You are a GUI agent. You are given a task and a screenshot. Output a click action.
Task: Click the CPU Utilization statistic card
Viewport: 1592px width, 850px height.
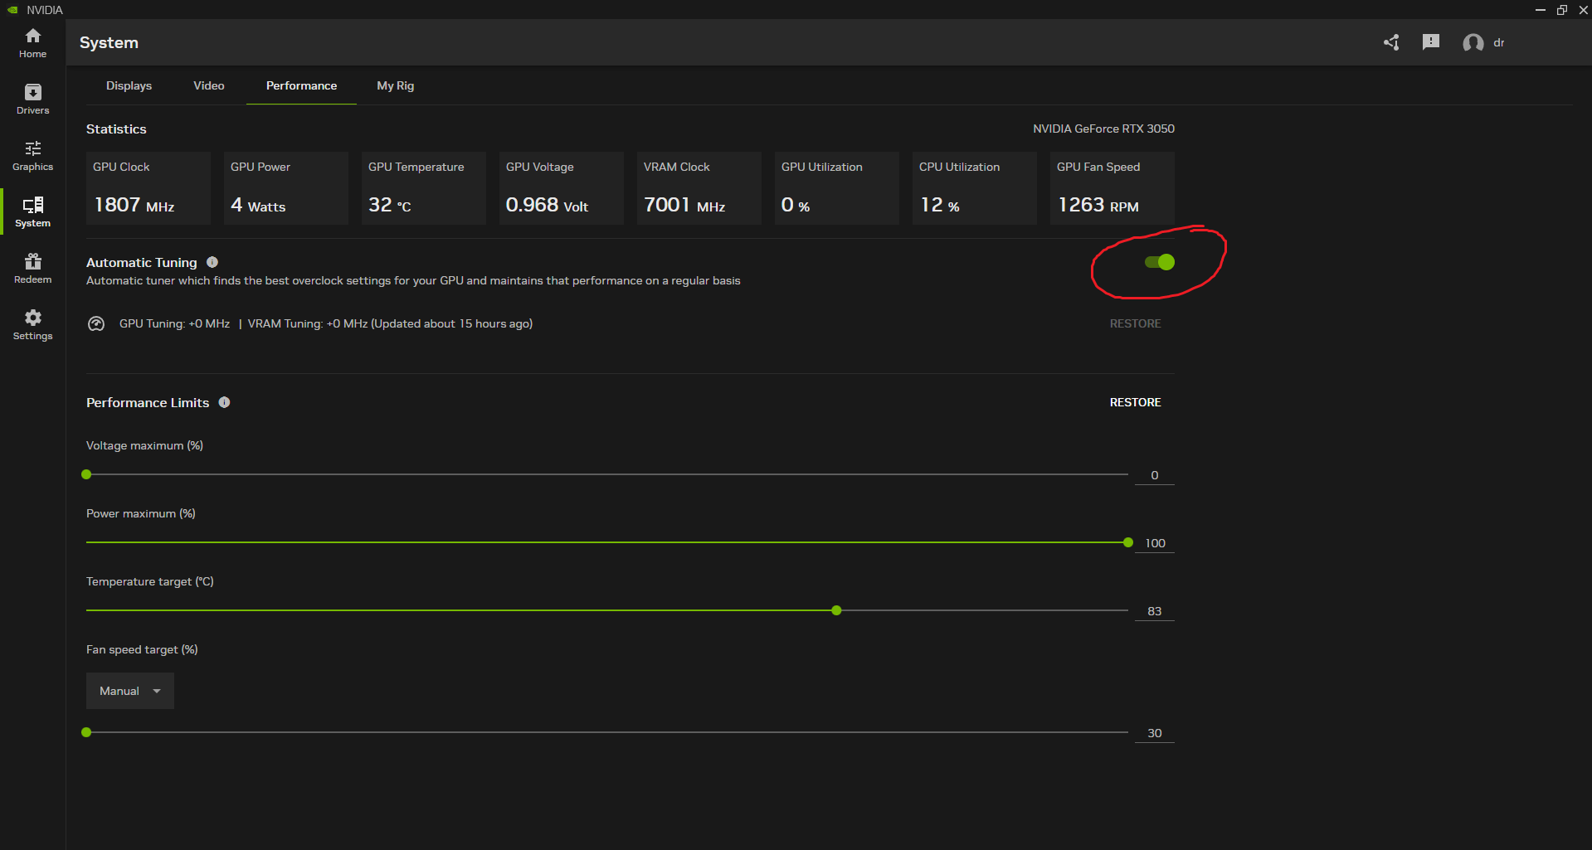point(975,188)
